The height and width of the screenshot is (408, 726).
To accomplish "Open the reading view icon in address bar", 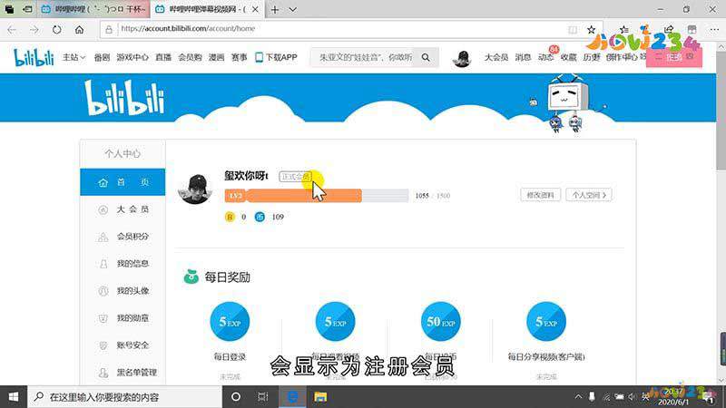I will tap(573, 30).
